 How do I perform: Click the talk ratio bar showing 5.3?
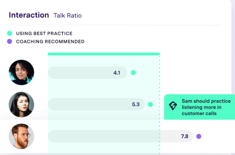pos(96,104)
